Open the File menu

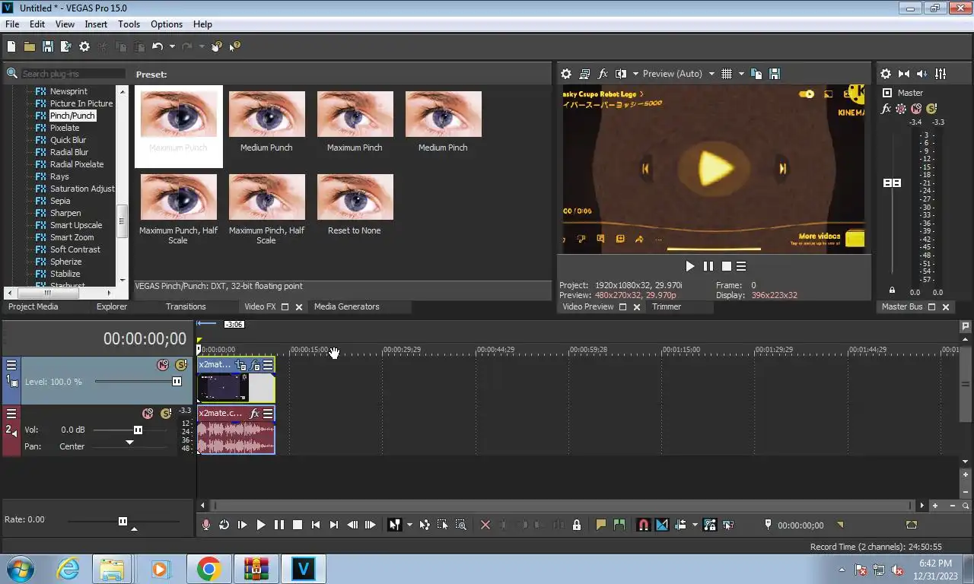pyautogui.click(x=12, y=24)
